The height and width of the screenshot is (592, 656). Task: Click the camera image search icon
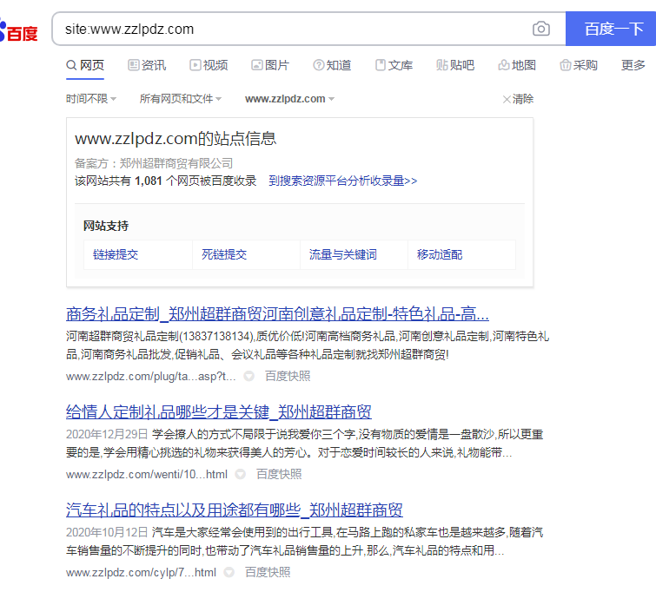[x=541, y=29]
